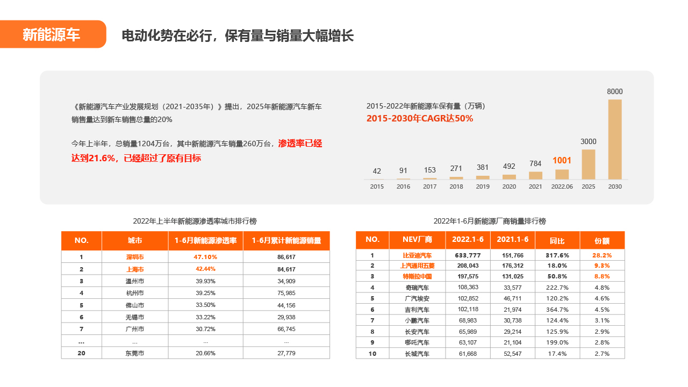Select the 温州市 row cell
688x387 pixels.
(135, 281)
